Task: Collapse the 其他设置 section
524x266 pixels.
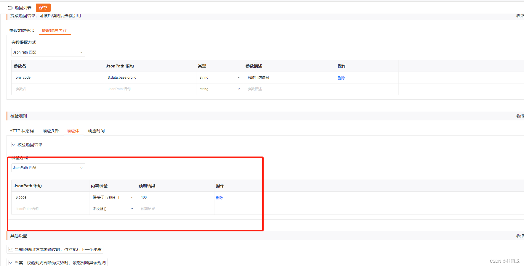Action: point(520,236)
